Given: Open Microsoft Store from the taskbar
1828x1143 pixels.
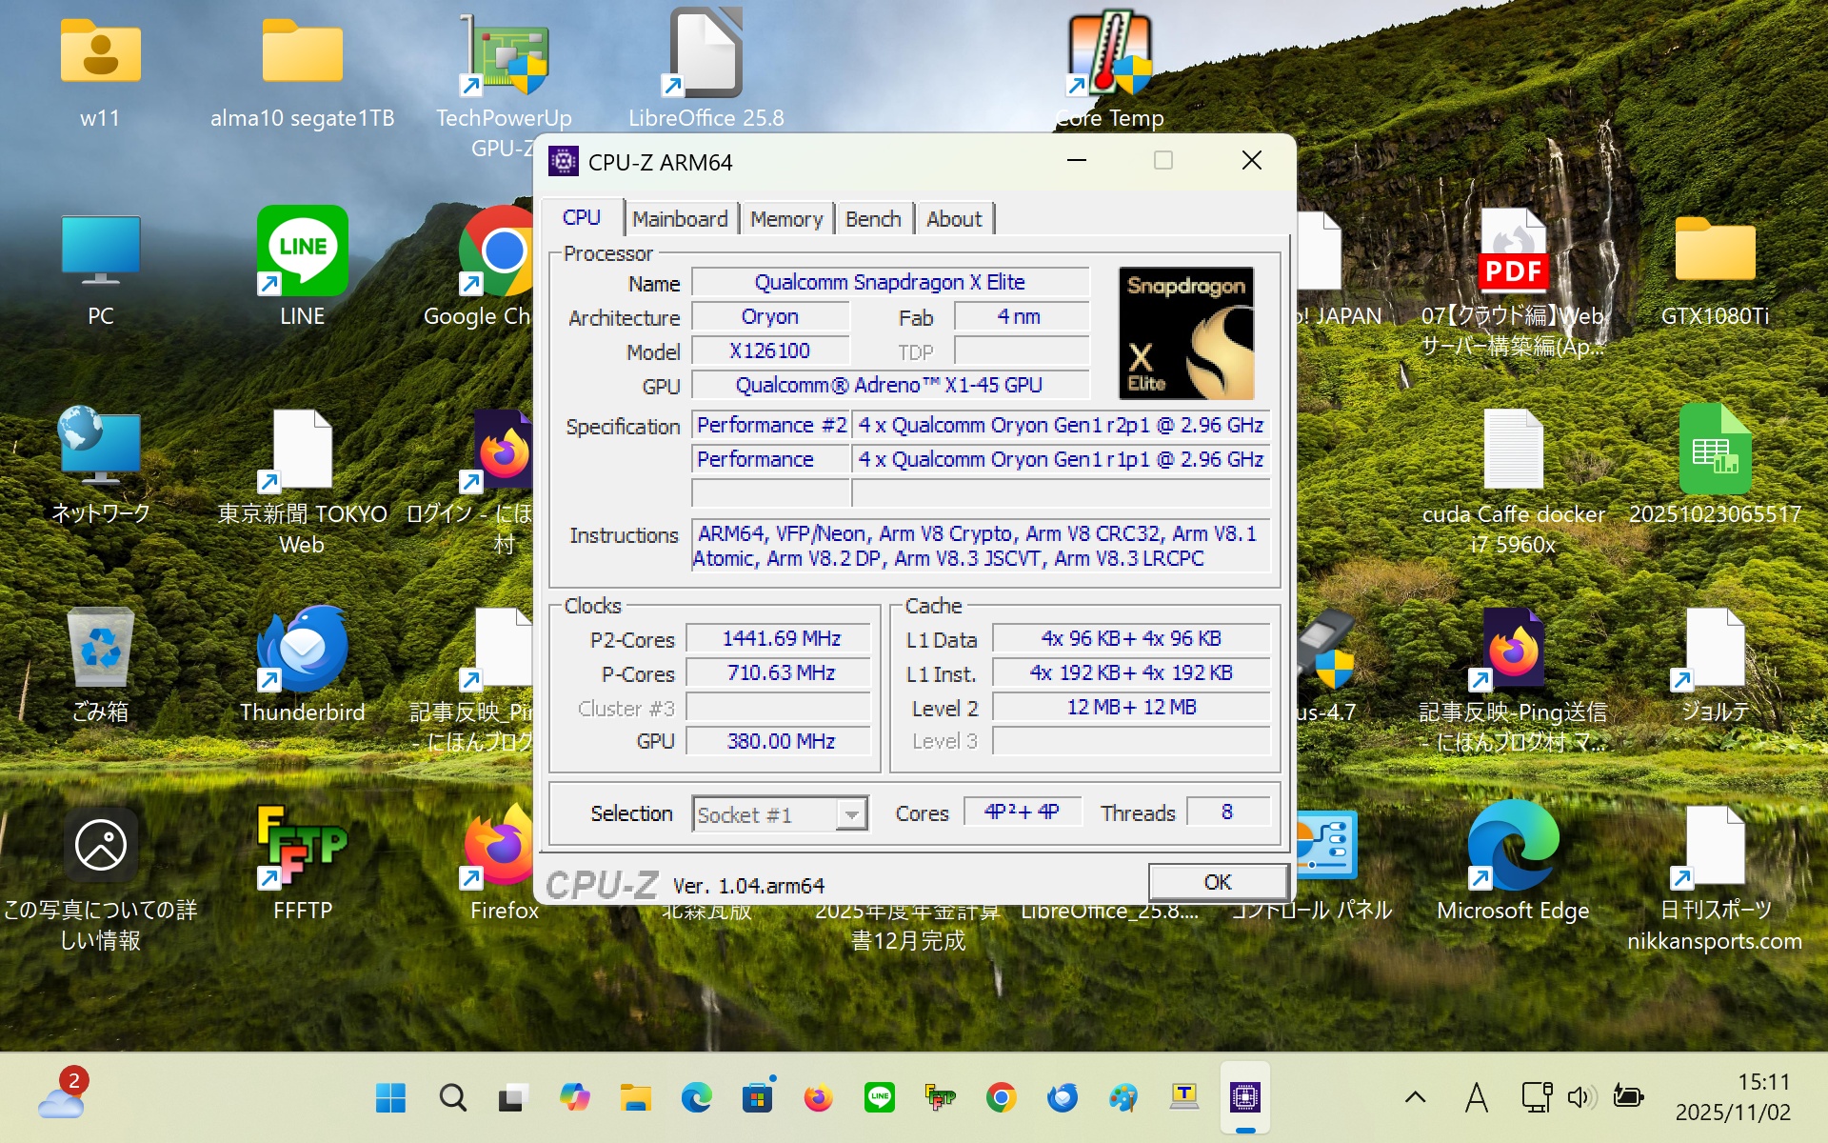Looking at the screenshot, I should coord(758,1098).
